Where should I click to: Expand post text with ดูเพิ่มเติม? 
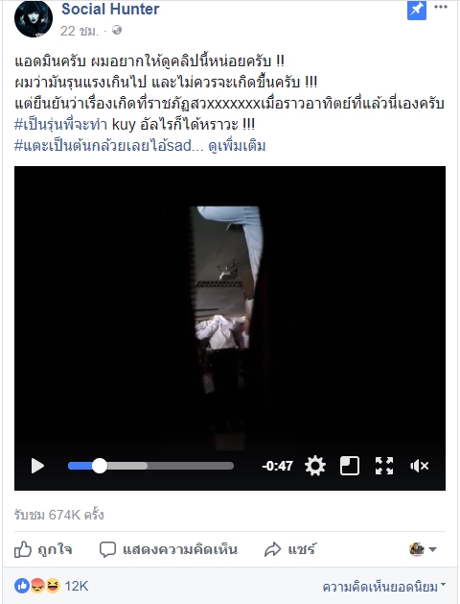tap(237, 146)
